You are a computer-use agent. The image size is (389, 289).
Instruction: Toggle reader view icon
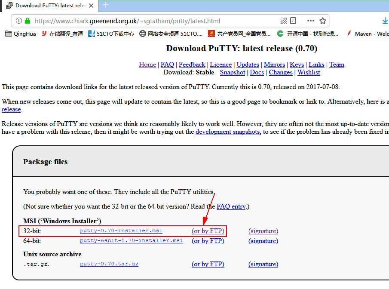pyautogui.click(x=293, y=21)
